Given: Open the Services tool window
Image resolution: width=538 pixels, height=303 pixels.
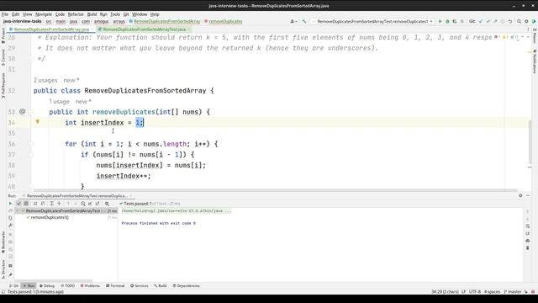Looking at the screenshot, I should 140,286.
